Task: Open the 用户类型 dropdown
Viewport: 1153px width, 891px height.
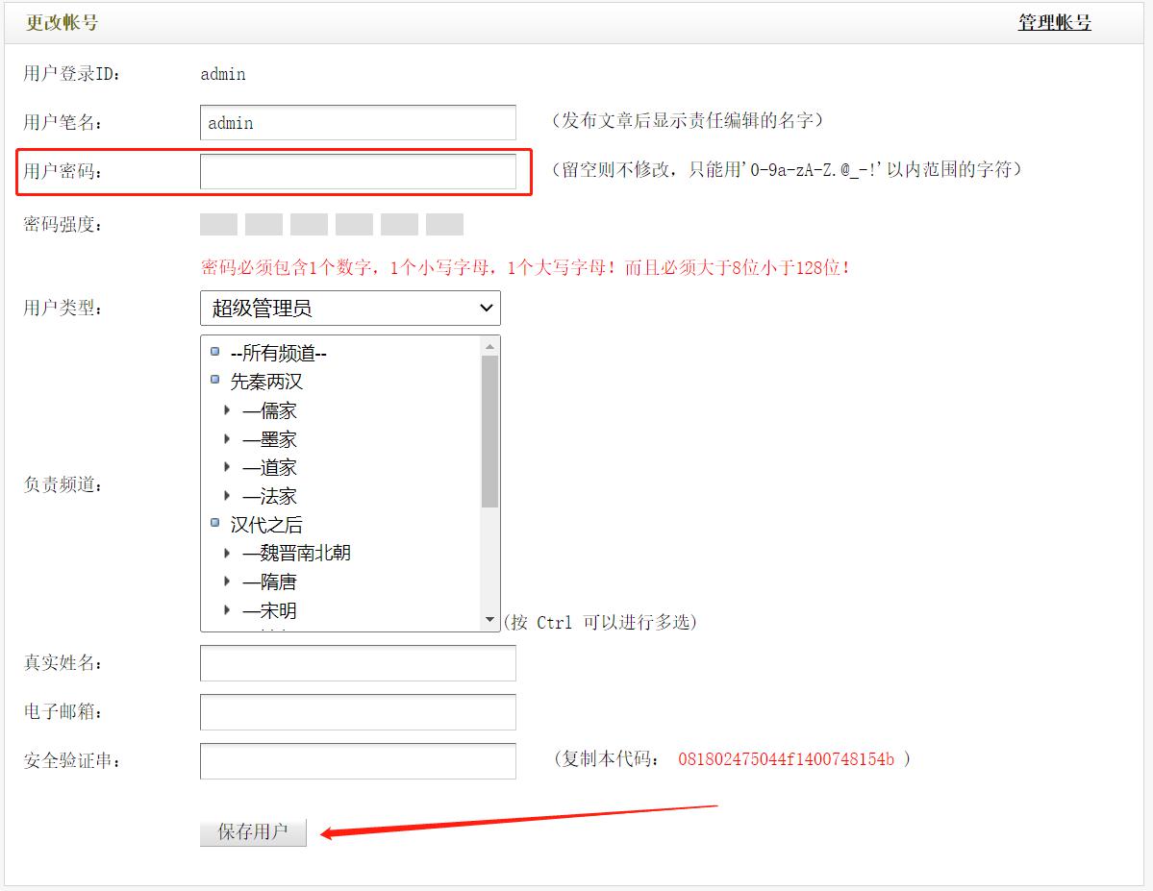Action: coord(350,308)
